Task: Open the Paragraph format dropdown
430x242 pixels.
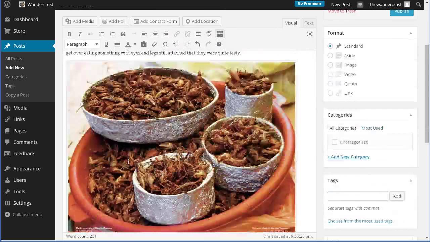Action: tap(82, 44)
